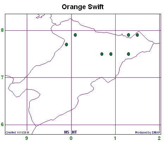
Task: Click the small island outline at top
Action: 40,16
